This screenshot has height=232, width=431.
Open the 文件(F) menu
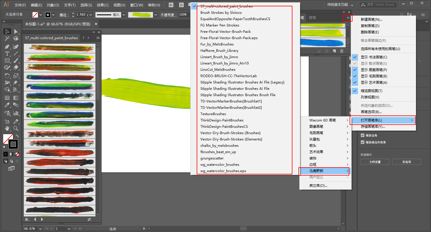click(20, 5)
